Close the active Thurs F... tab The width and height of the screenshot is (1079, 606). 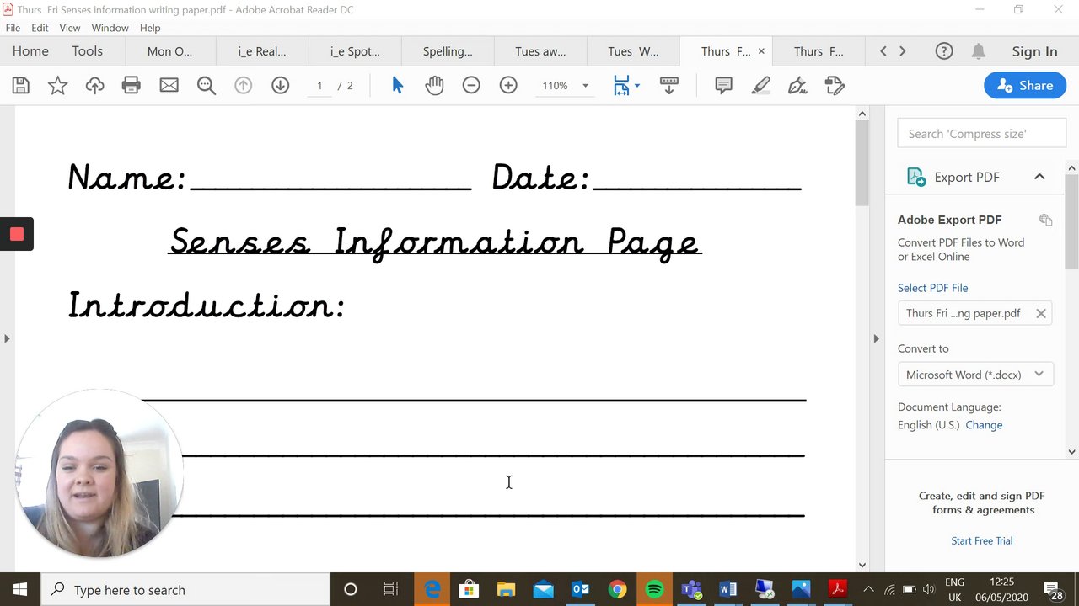pyautogui.click(x=761, y=51)
